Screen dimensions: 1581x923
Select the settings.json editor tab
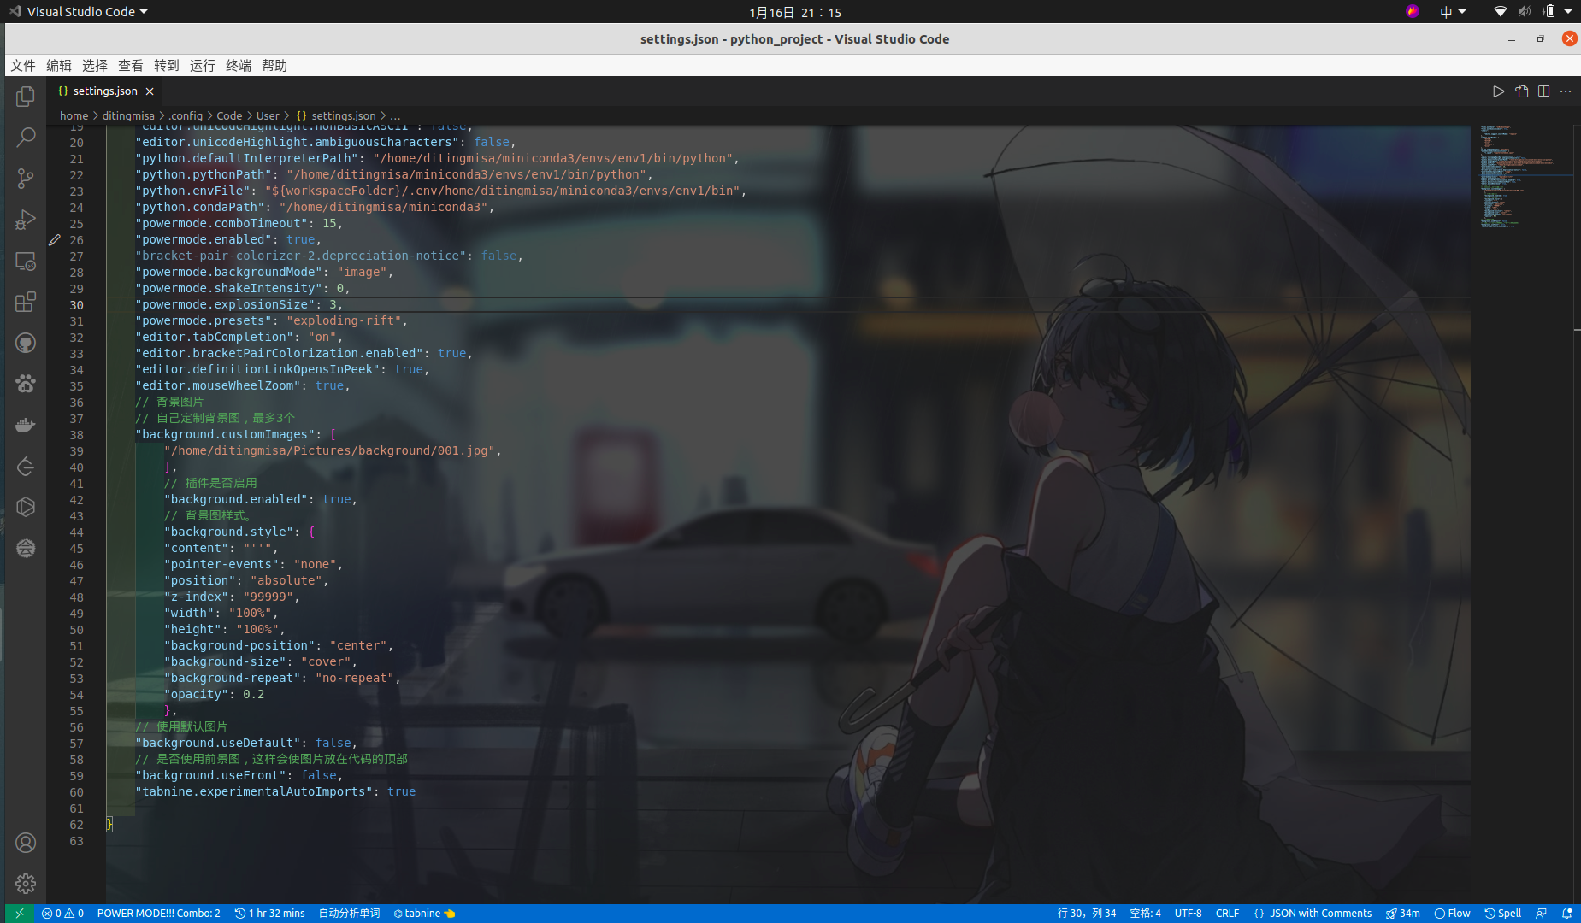coord(105,91)
